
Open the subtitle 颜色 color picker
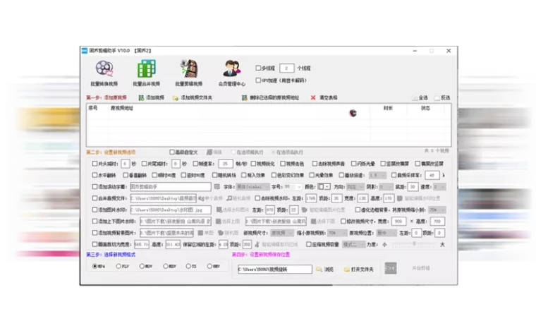pos(324,187)
